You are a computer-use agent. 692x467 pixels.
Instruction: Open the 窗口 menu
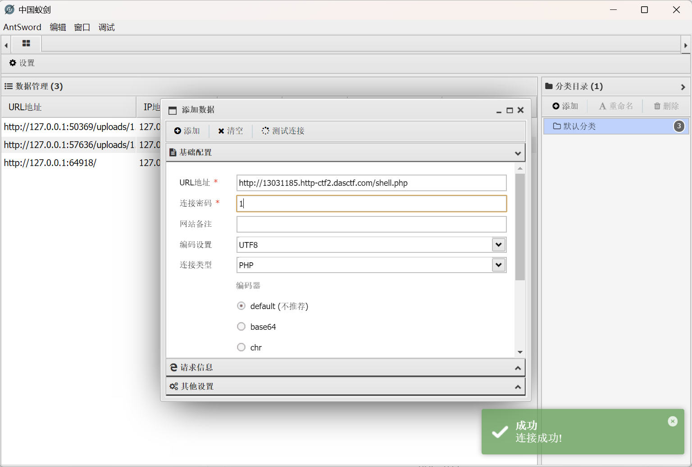(x=82, y=27)
